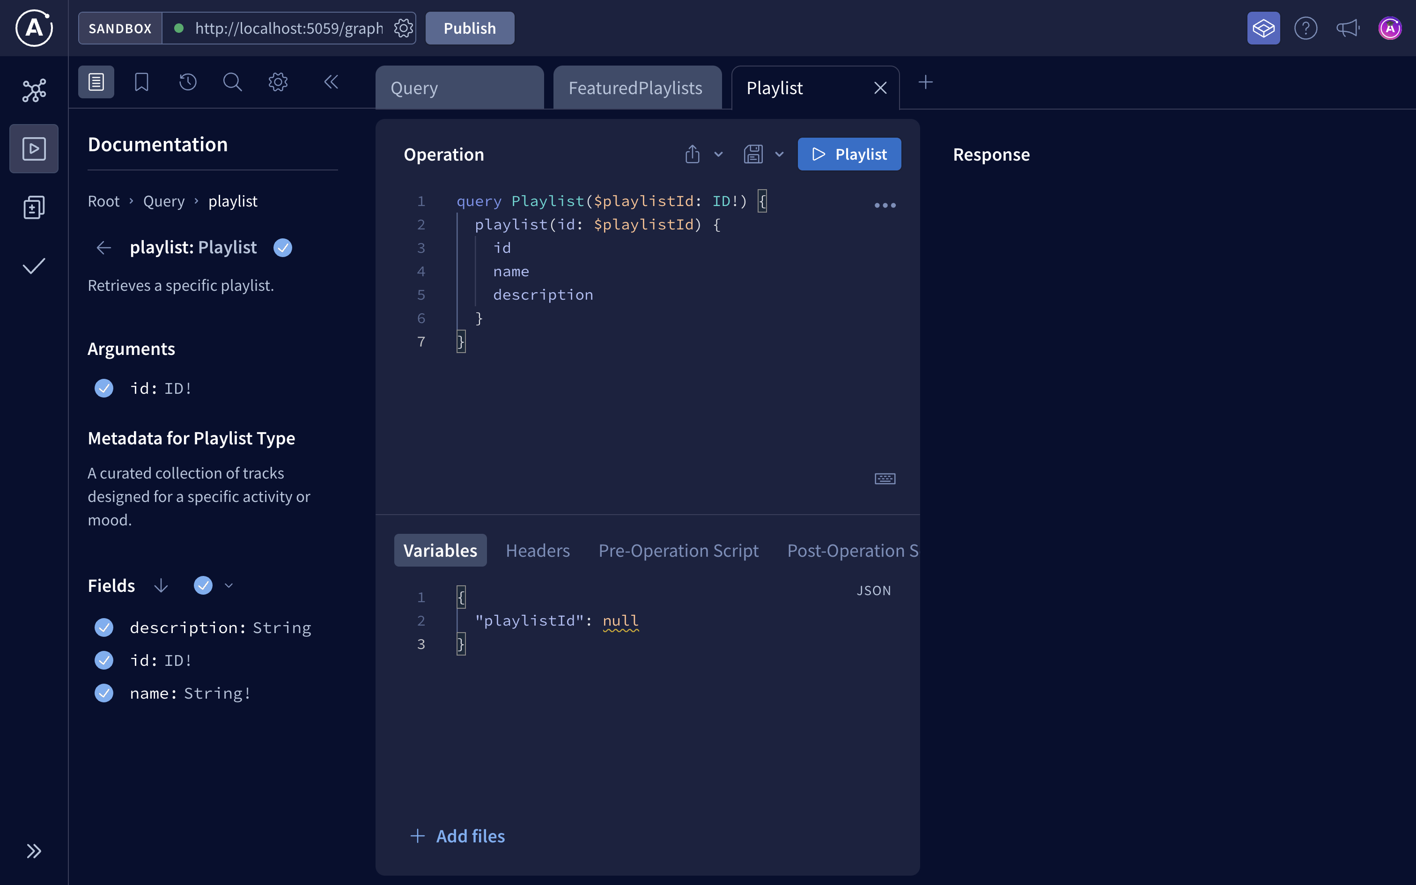This screenshot has width=1416, height=885.
Task: Open saved operation bookmarks
Action: tap(141, 82)
